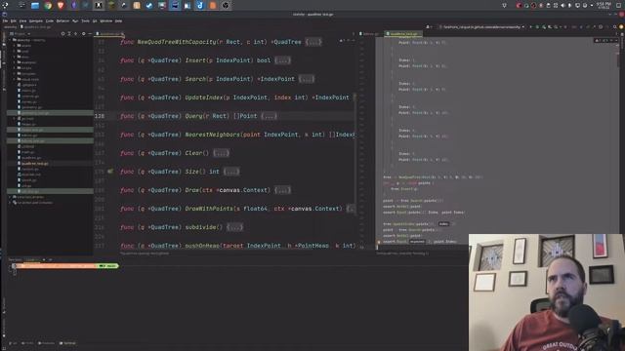
Task: Open the Project view dropdown
Action: pos(20,34)
